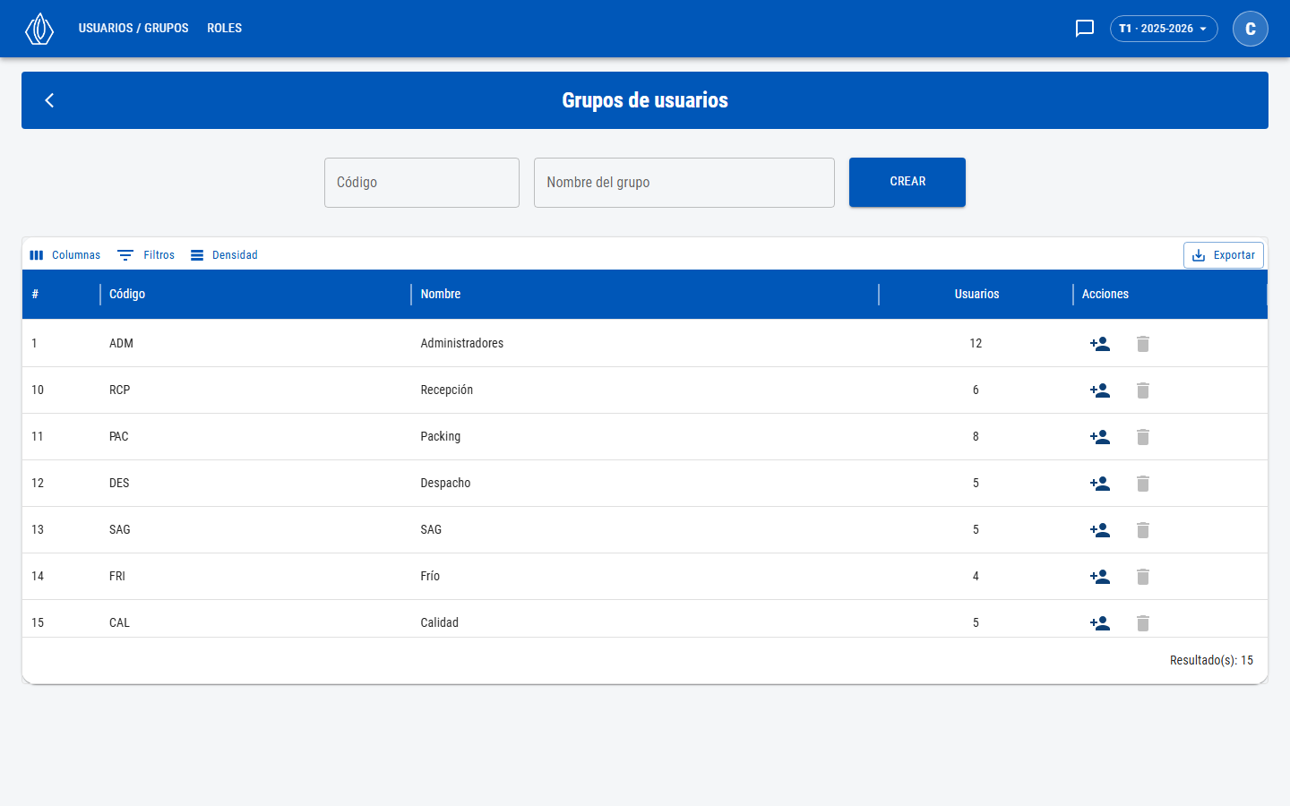Image resolution: width=1290 pixels, height=806 pixels.
Task: Delete the SAG group
Action: click(x=1143, y=530)
